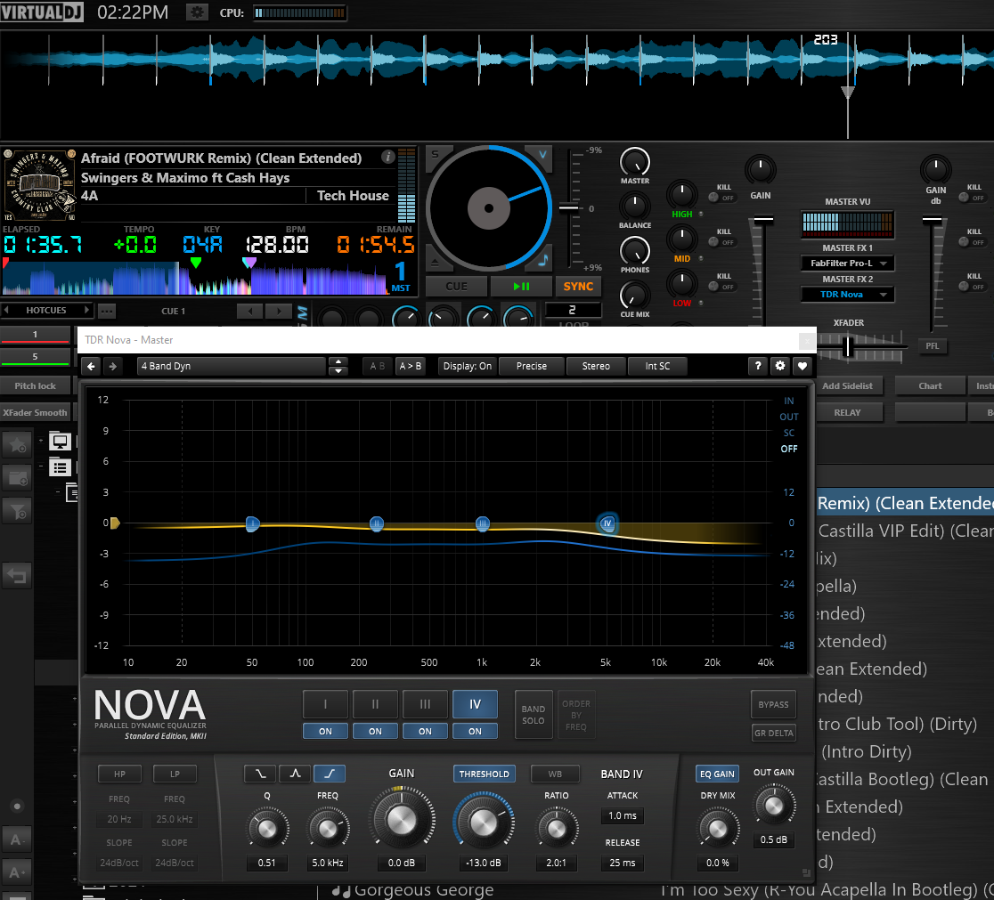Select the bell filter shape icon

(x=295, y=774)
